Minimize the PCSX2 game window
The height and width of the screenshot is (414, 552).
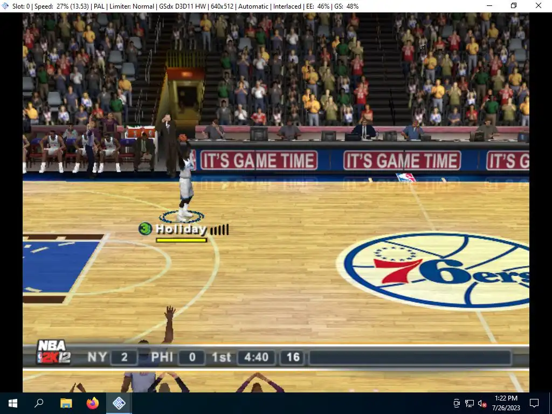coord(489,6)
